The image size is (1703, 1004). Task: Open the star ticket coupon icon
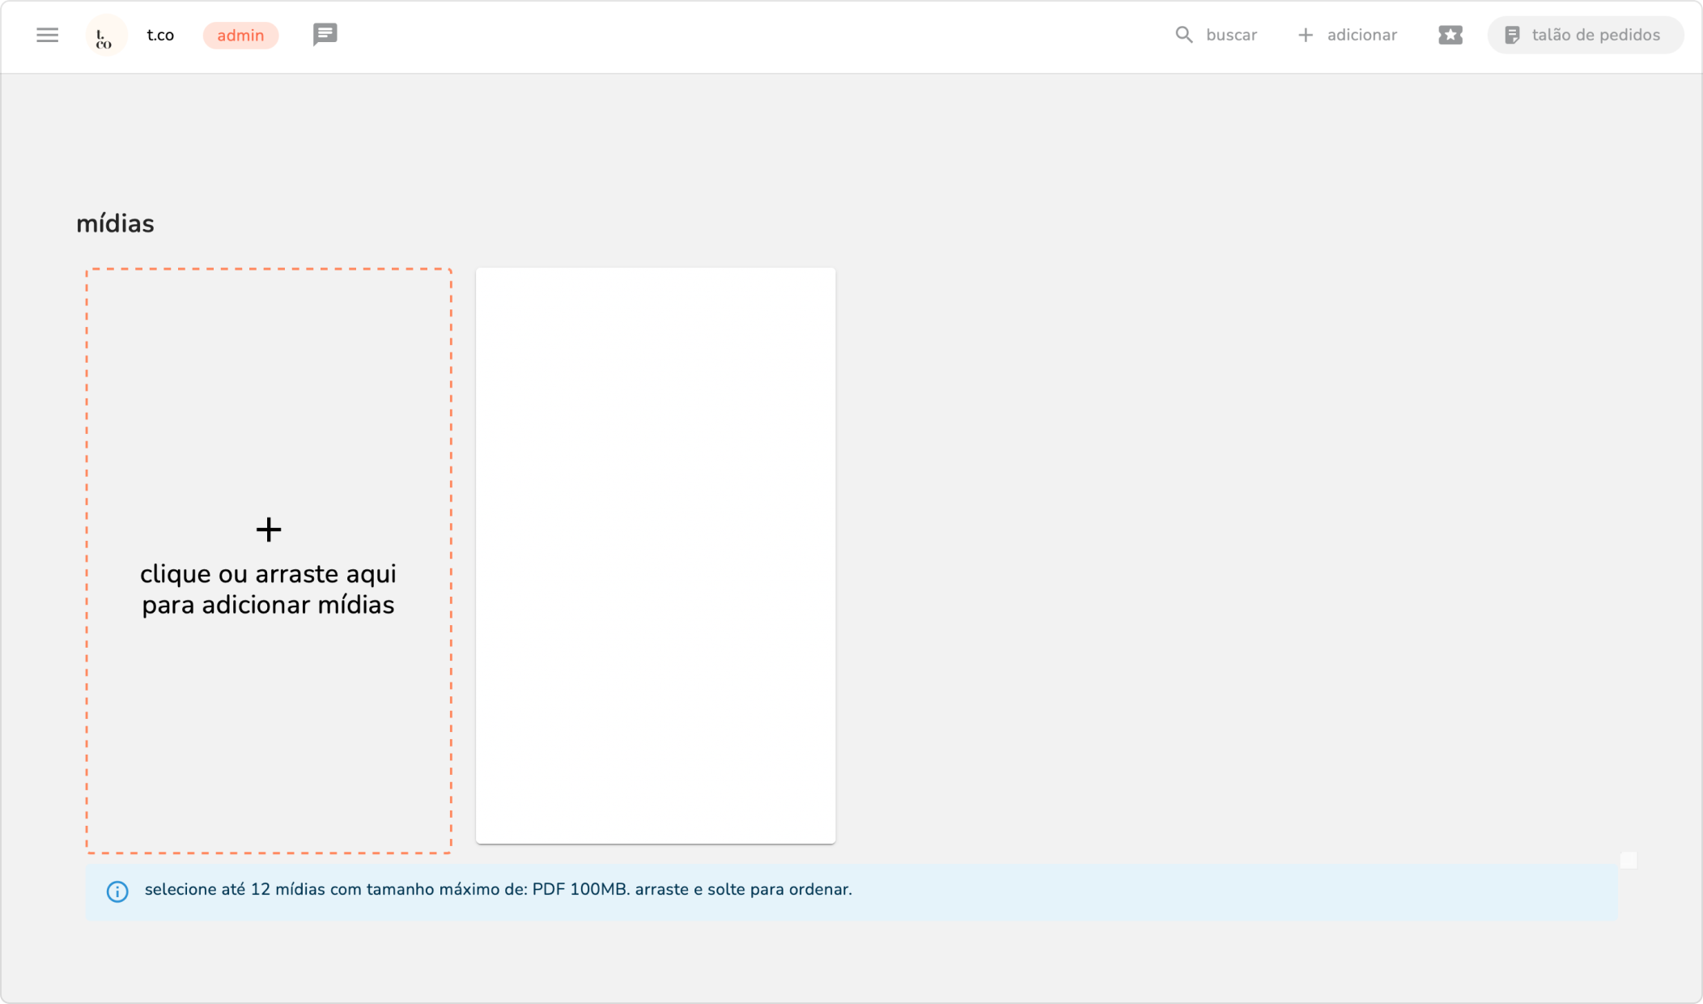(x=1450, y=35)
